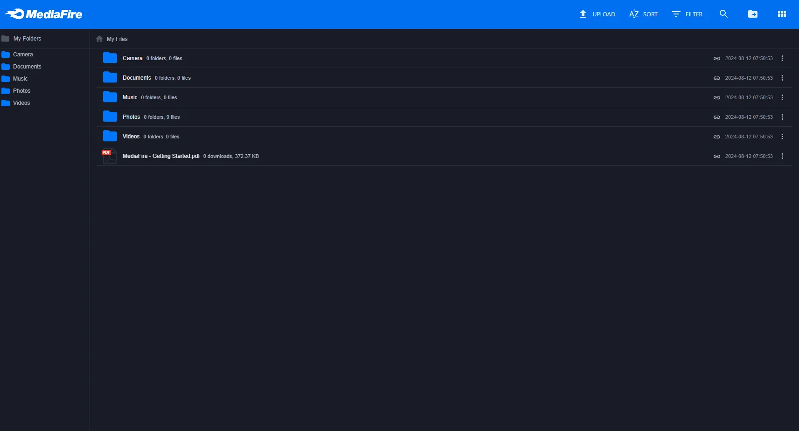This screenshot has width=799, height=431.
Task: Open the Filter menu
Action: click(687, 14)
